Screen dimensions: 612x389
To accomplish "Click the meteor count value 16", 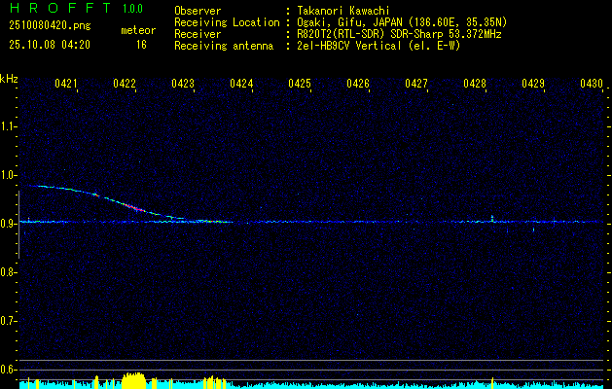I will click(x=142, y=45).
